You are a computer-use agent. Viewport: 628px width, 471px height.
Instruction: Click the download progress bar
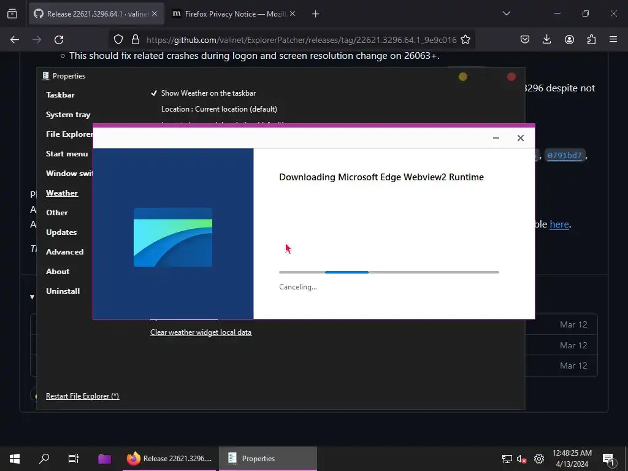(x=389, y=272)
